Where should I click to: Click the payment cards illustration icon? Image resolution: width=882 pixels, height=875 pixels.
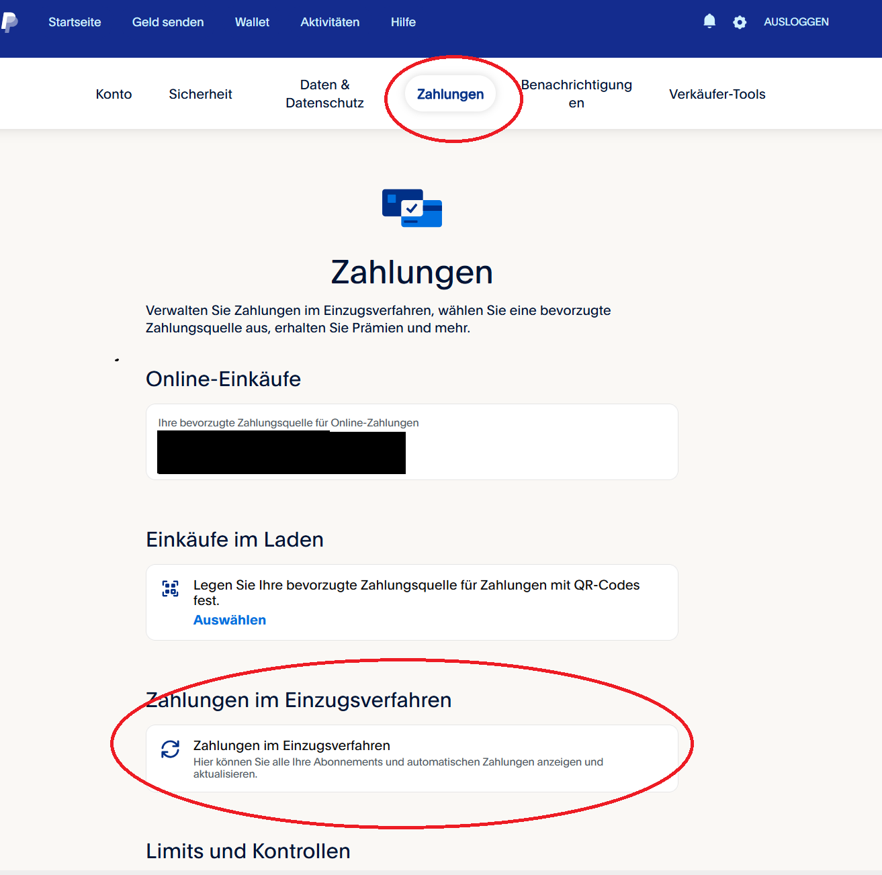pos(412,208)
